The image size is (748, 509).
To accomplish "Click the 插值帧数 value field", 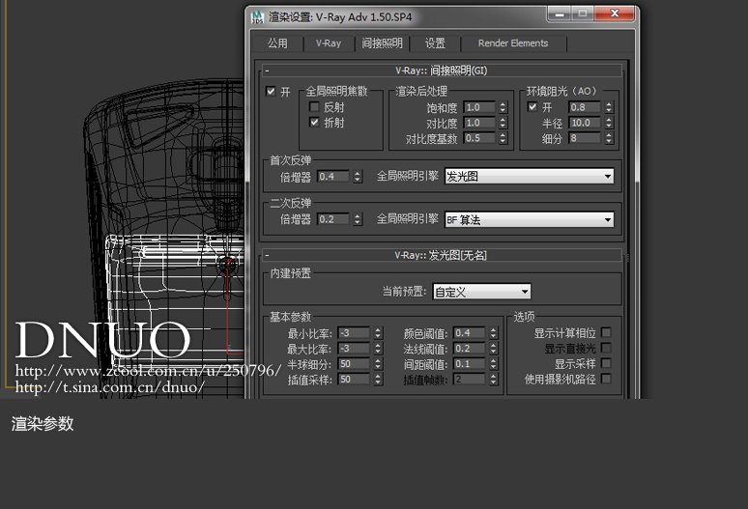I will (x=470, y=380).
